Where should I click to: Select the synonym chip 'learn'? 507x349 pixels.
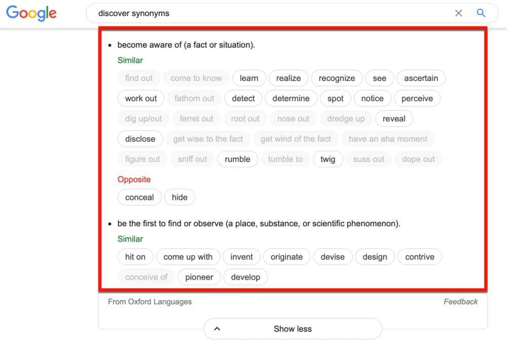point(249,78)
